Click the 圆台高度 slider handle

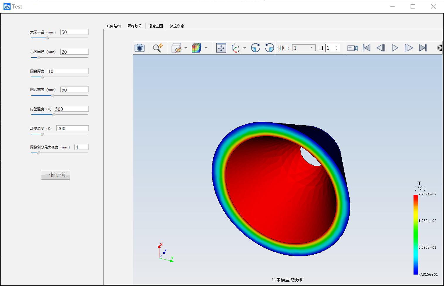point(52,95)
